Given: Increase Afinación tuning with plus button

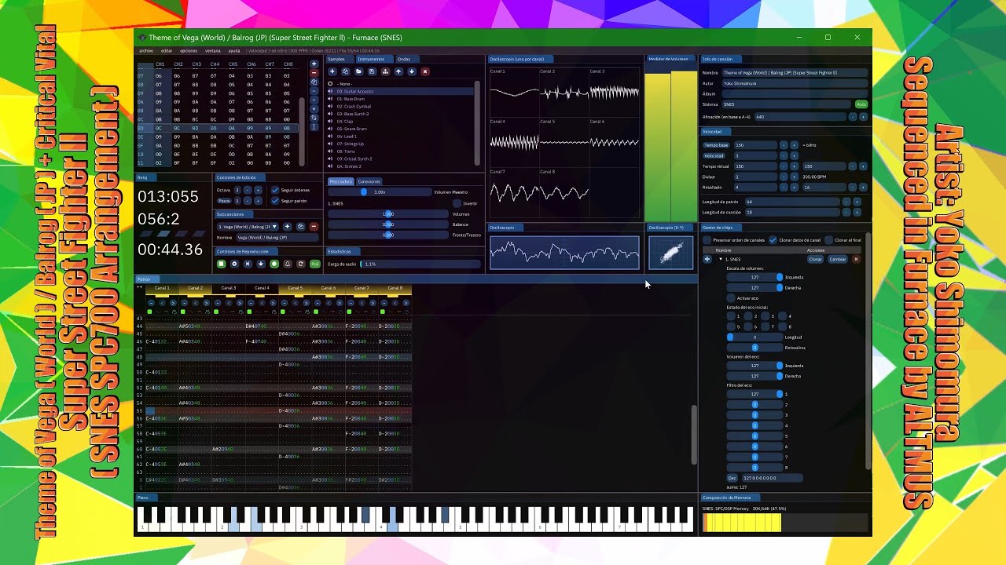Looking at the screenshot, I should 863,117.
